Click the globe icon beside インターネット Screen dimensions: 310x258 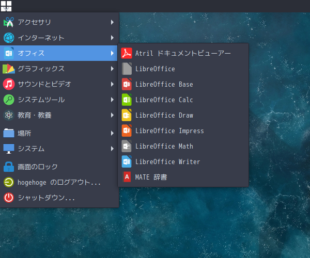[x=9, y=38]
